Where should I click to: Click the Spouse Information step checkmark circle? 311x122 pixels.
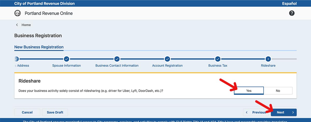(x=66, y=59)
